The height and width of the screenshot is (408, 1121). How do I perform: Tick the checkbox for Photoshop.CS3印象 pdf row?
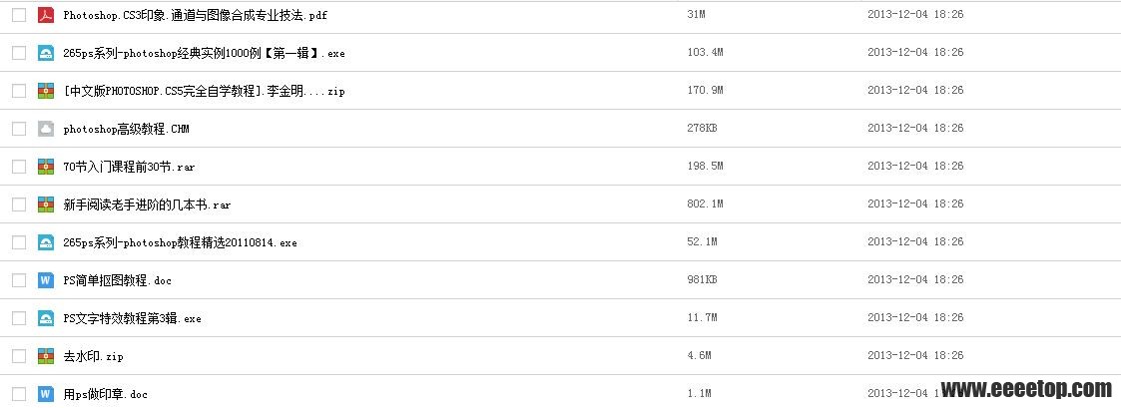[19, 14]
